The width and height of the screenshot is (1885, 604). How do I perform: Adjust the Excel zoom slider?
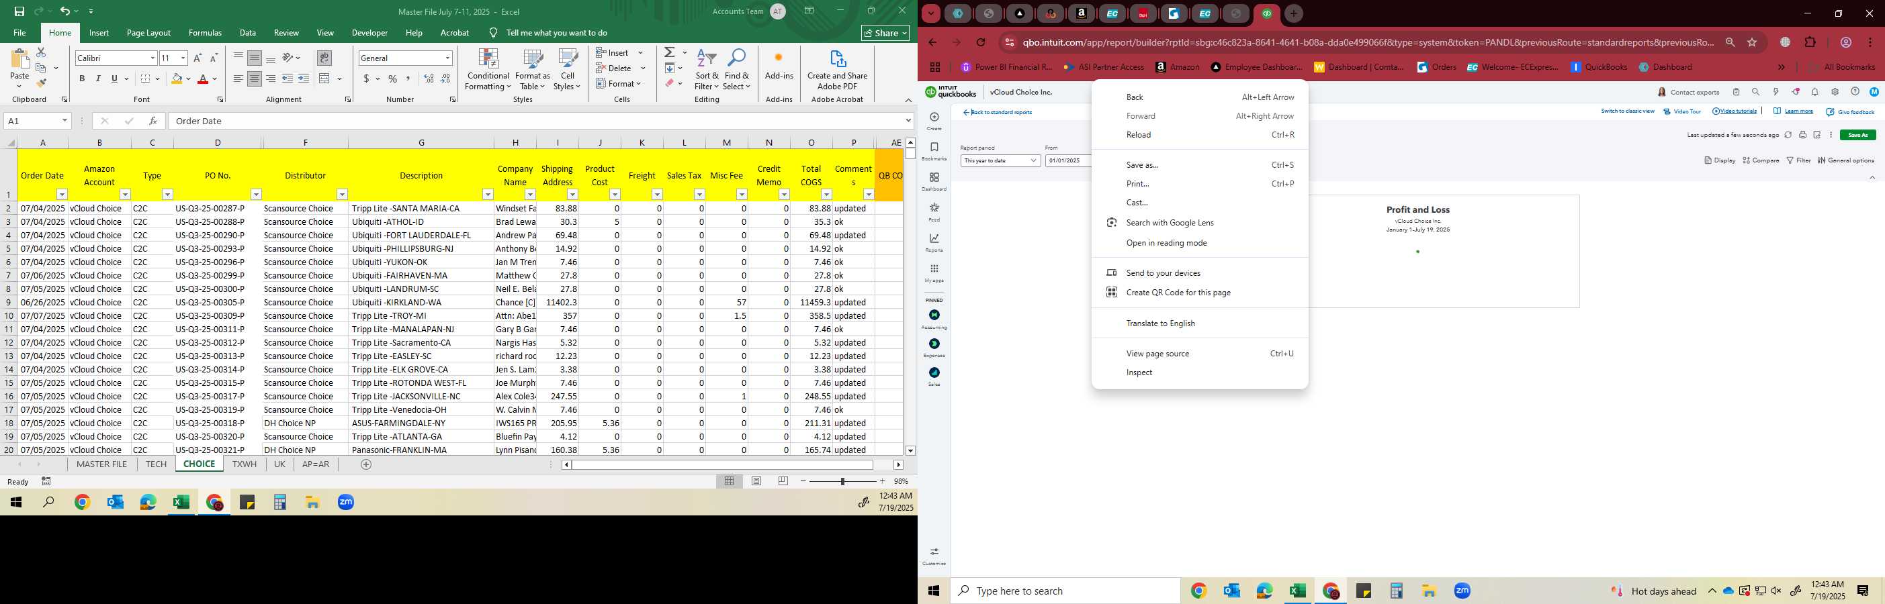[842, 481]
